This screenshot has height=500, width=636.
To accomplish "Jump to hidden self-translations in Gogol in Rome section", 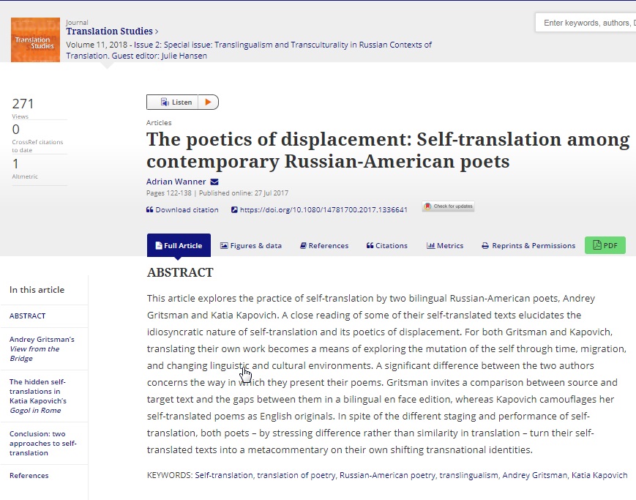I will [x=38, y=396].
